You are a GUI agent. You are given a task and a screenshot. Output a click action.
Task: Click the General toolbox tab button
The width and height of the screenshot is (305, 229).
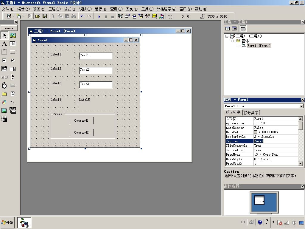tap(9, 28)
